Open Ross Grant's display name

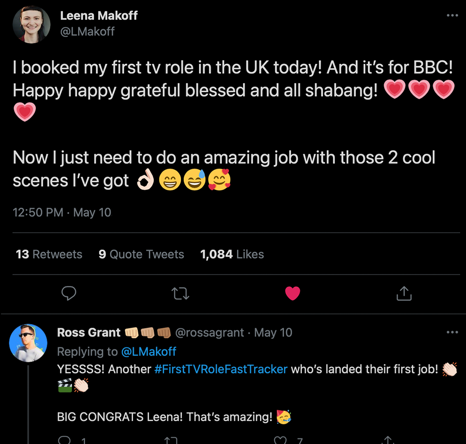pos(89,333)
